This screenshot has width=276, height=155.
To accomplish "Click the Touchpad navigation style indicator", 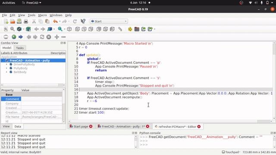I will pyautogui.click(x=231, y=152).
